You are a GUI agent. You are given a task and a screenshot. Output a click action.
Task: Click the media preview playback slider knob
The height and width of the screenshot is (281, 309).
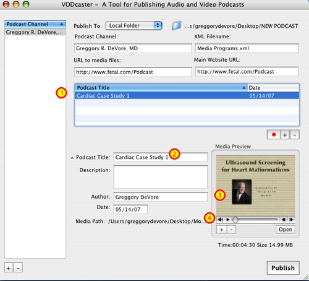235,220
